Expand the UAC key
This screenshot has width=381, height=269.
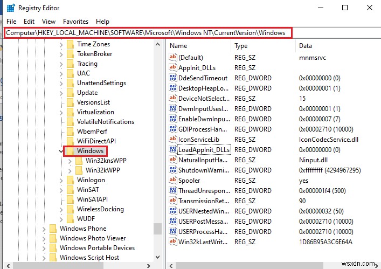pos(61,74)
